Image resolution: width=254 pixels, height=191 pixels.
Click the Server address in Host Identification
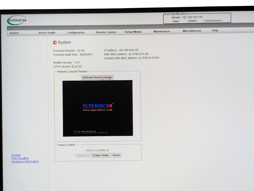tap(192, 17)
